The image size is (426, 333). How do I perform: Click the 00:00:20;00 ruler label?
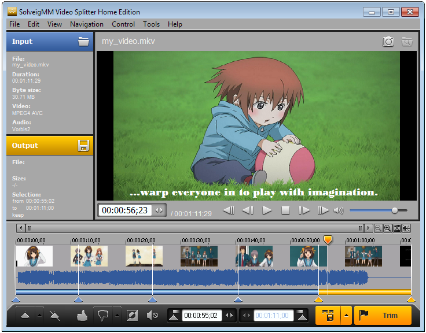click(141, 240)
